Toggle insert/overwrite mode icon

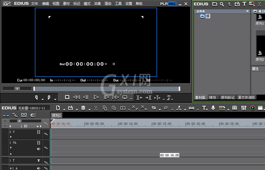(6, 115)
